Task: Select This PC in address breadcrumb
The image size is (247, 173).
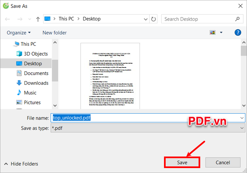Action: [x=66, y=19]
